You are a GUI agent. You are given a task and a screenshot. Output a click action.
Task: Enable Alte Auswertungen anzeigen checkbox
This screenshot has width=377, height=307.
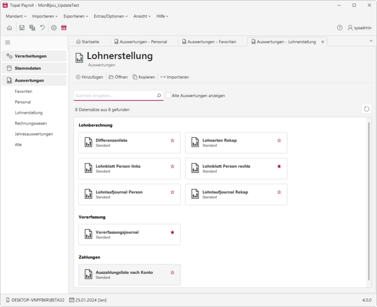169,95
